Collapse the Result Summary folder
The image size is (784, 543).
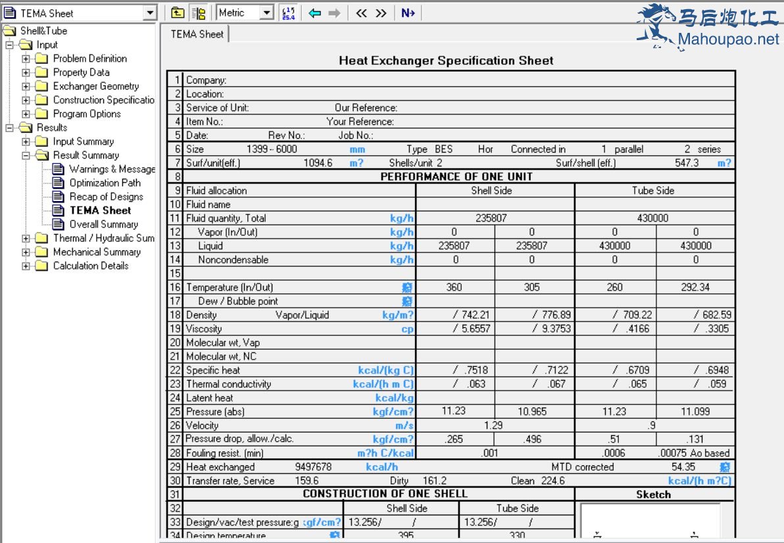26,156
